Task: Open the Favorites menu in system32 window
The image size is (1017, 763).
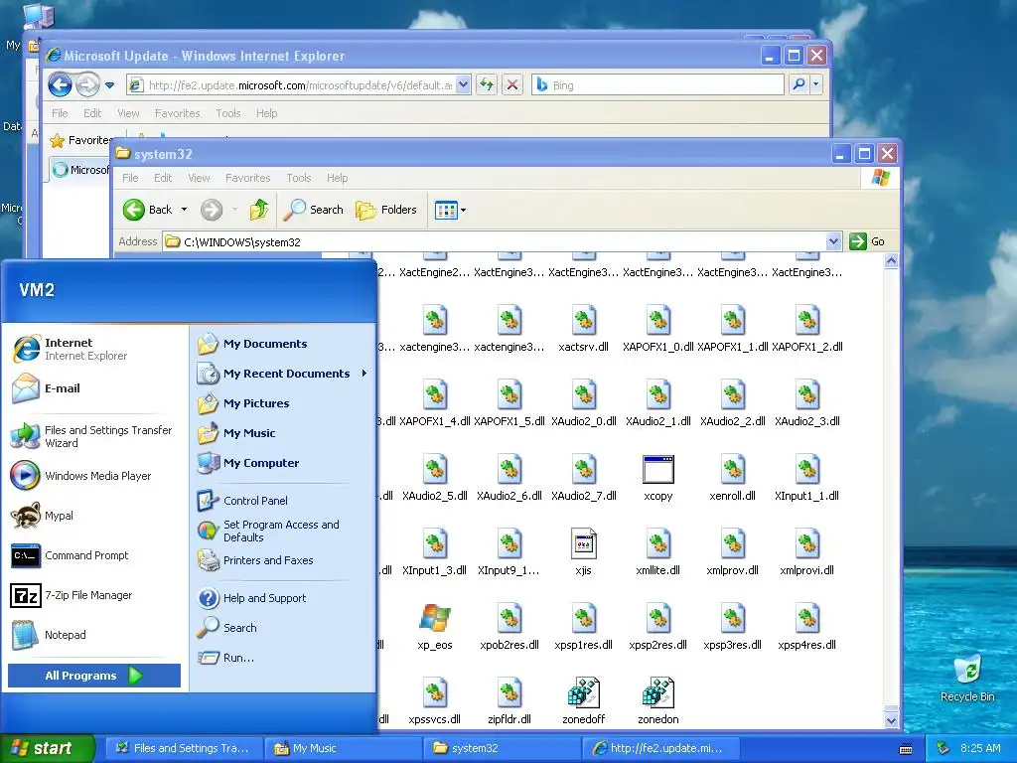Action: click(x=247, y=178)
